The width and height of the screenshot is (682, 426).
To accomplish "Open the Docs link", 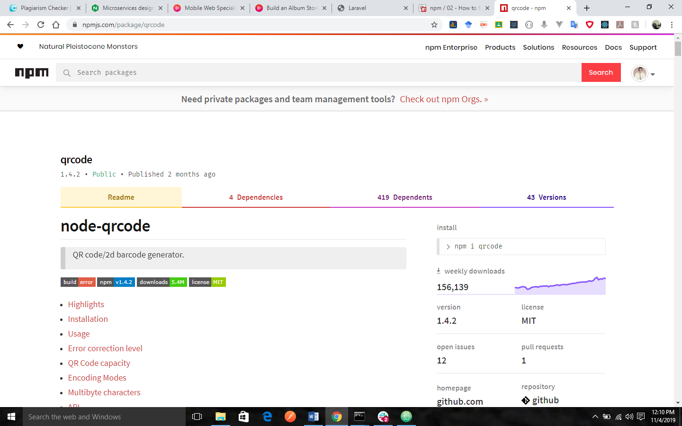I will (x=613, y=47).
